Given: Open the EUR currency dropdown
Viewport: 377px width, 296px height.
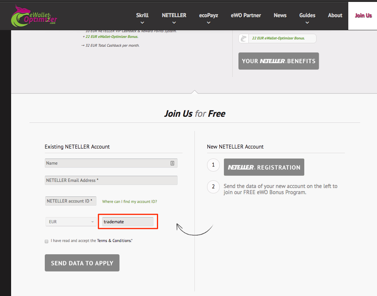Looking at the screenshot, I should (71, 222).
